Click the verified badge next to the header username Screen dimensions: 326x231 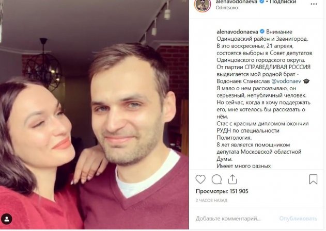click(262, 2)
